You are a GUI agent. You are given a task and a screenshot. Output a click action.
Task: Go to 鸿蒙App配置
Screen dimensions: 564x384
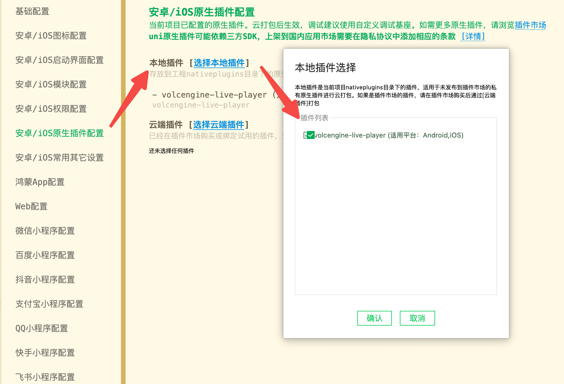pyautogui.click(x=40, y=182)
